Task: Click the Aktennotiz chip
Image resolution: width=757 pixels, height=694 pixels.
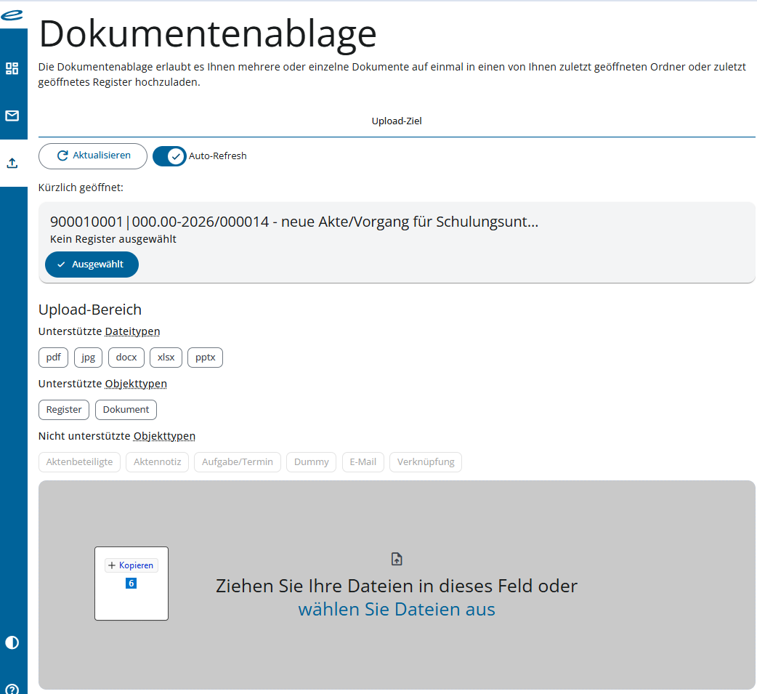Action: click(x=158, y=461)
